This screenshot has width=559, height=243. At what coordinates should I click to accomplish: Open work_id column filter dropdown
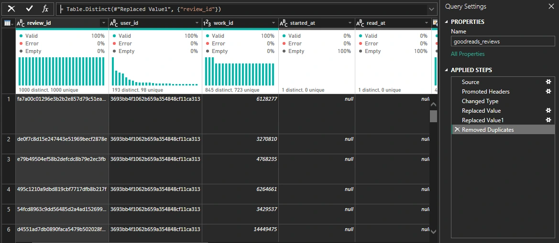pos(274,23)
